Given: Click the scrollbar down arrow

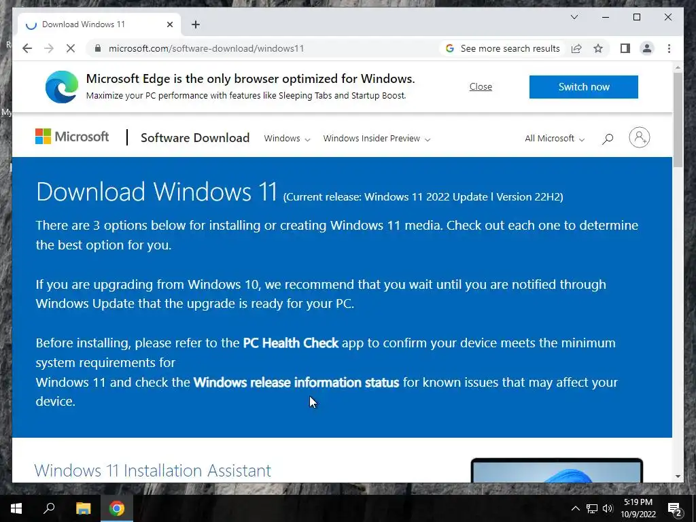Looking at the screenshot, I should pos(678,476).
